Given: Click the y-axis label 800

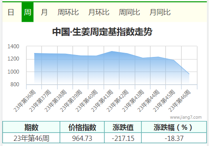Looking at the screenshot, I should pos(15,85).
